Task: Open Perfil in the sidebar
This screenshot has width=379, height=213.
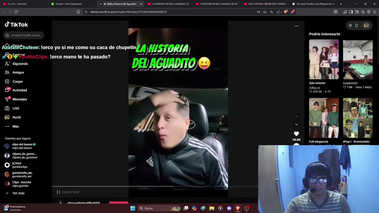Action: click(13, 117)
